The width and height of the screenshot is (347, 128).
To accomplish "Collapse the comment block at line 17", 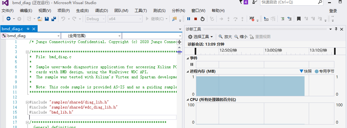I will pos(27,122).
